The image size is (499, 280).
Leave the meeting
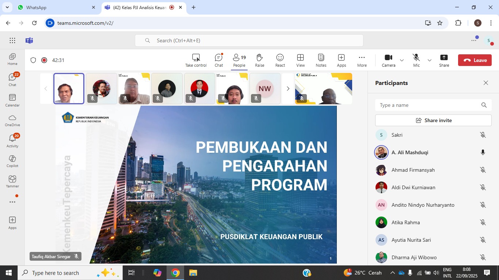(x=475, y=60)
